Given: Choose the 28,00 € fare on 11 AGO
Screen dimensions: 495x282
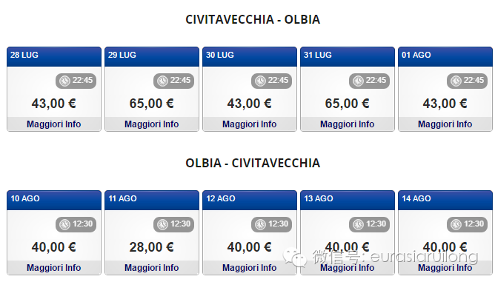Looking at the screenshot, I should 152,247.
